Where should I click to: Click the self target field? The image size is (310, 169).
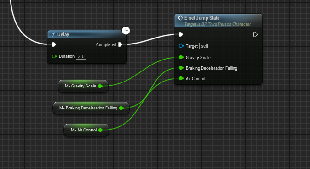coord(206,46)
